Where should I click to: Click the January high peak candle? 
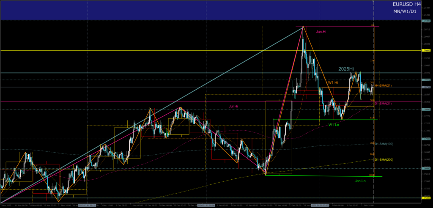tap(303, 27)
